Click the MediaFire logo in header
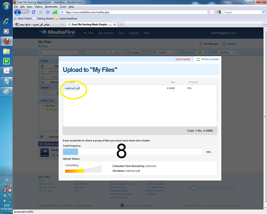 57,33
